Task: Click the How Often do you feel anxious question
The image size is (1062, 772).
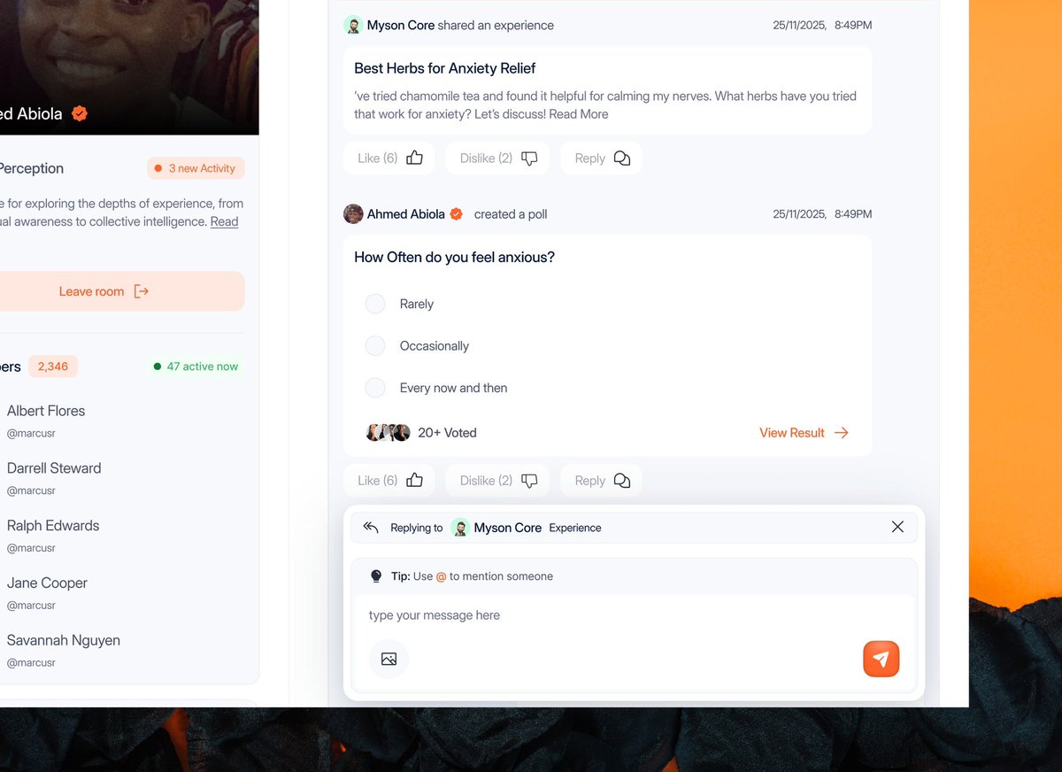Action: (455, 258)
